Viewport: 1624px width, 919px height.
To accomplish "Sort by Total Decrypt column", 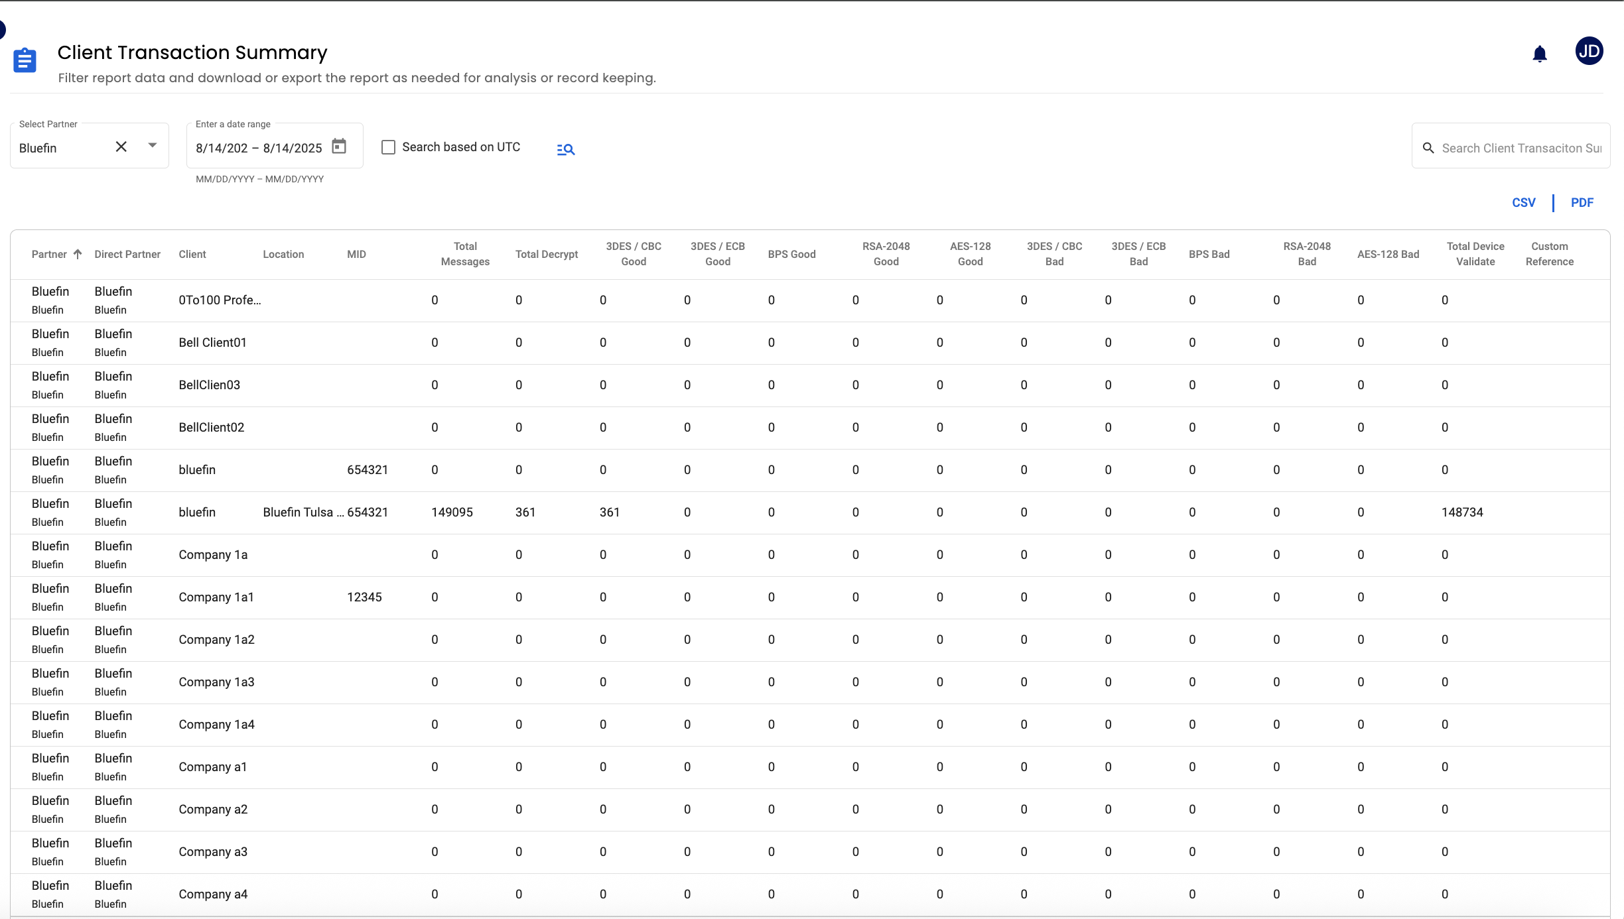I will [x=547, y=254].
